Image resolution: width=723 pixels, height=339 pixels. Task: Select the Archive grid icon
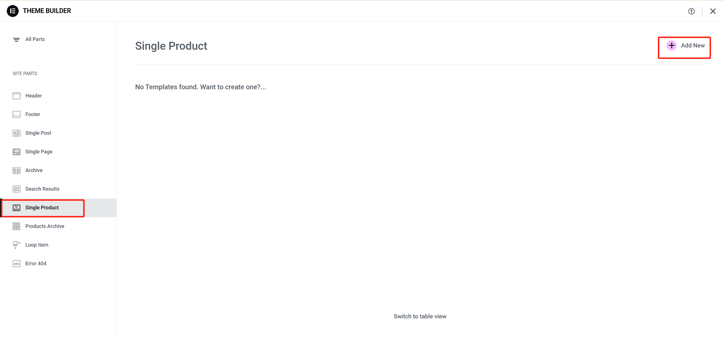[x=16, y=170]
